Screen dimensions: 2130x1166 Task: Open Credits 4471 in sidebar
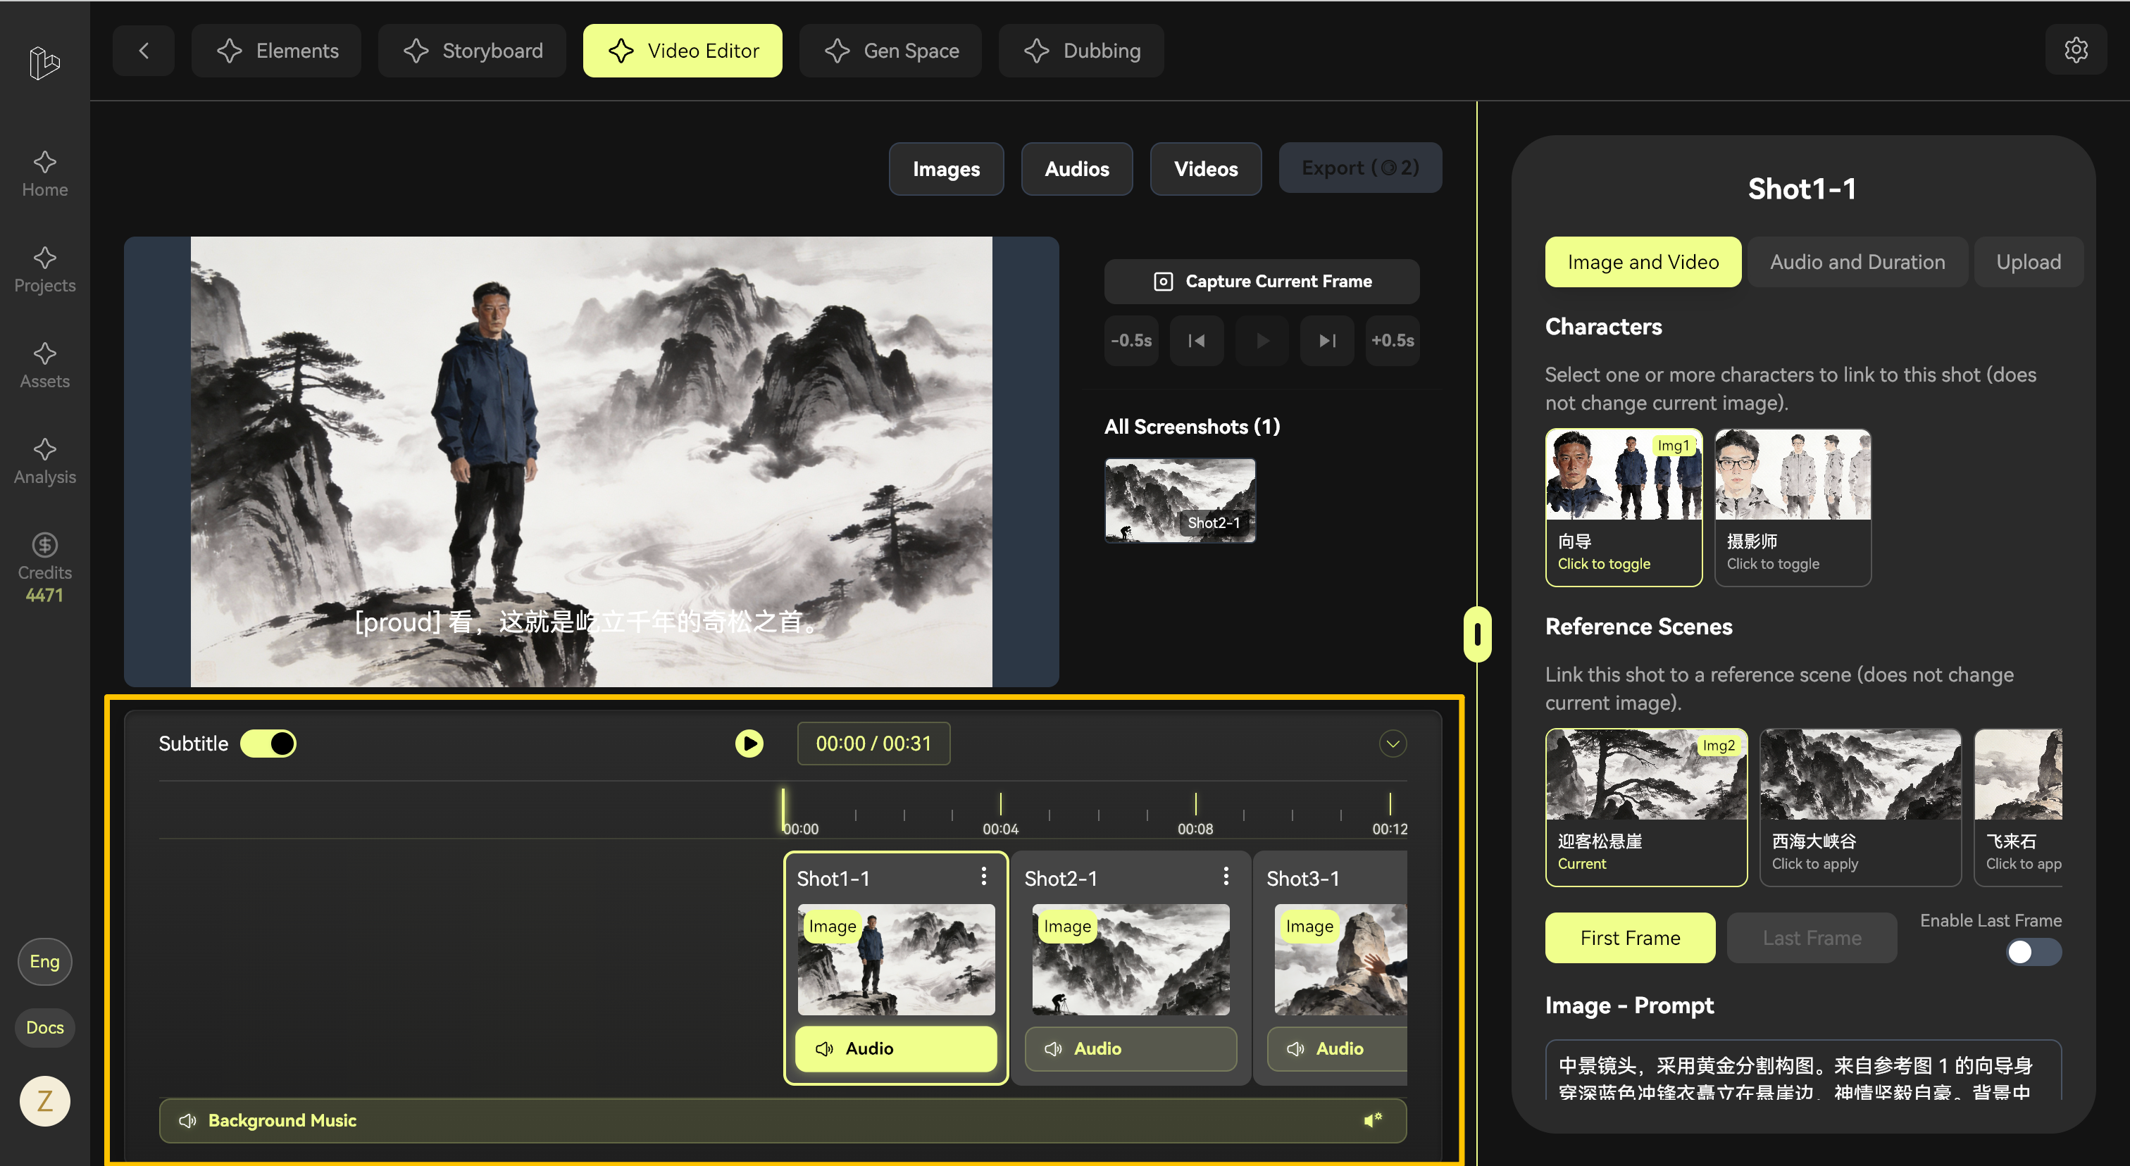click(x=44, y=568)
